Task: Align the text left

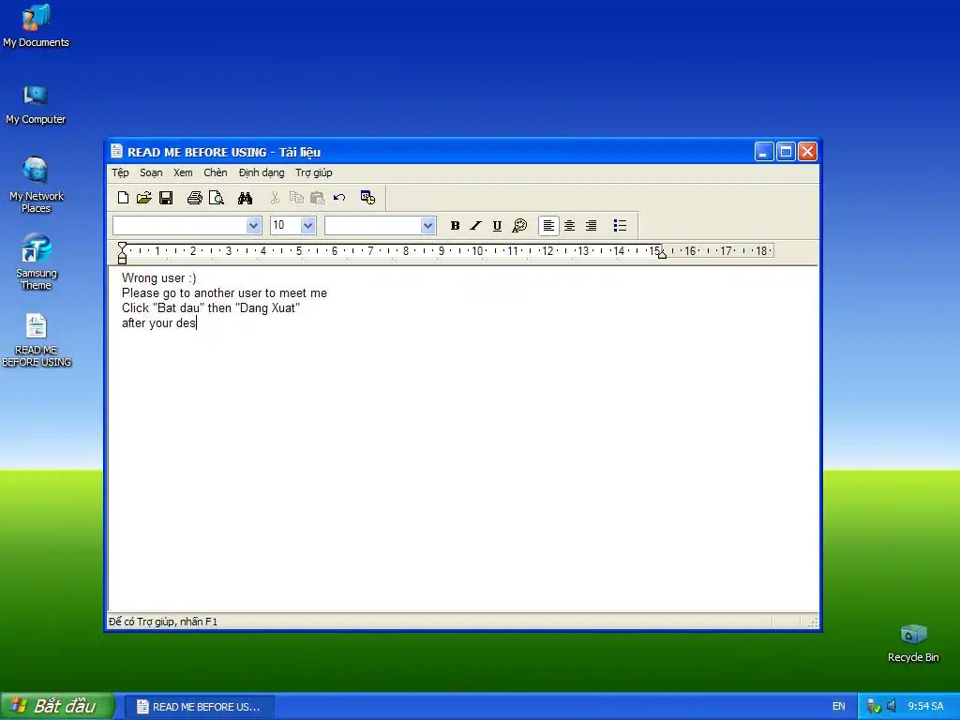Action: pos(548,226)
